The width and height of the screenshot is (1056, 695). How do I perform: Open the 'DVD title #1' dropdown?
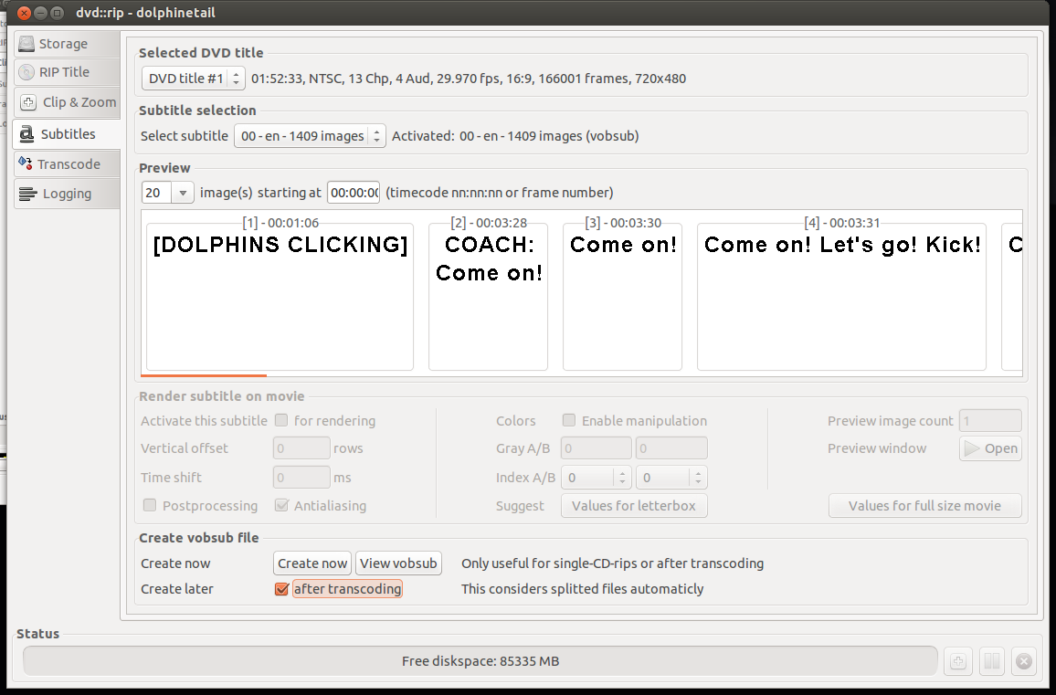point(193,79)
